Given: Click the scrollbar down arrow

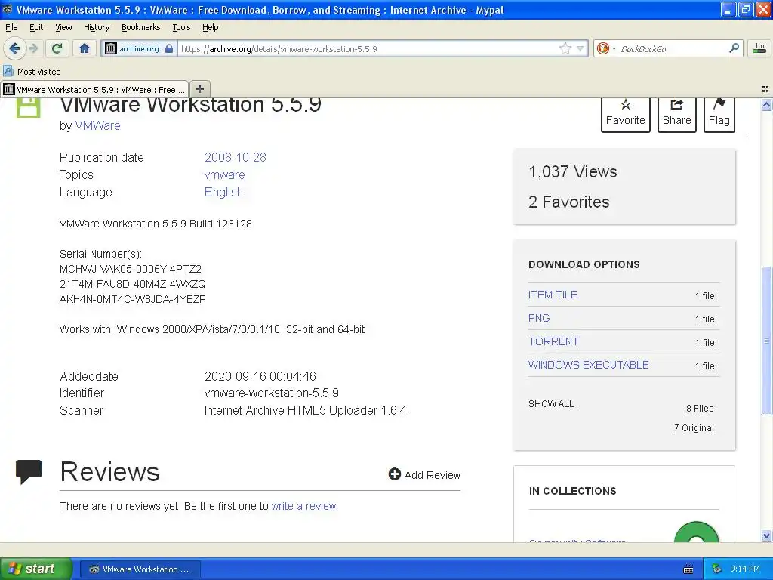Looking at the screenshot, I should point(766,535).
